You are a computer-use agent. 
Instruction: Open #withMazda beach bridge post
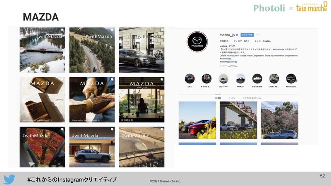coord(142,147)
